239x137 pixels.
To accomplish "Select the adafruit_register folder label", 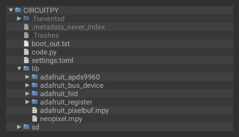I will click(66, 102).
